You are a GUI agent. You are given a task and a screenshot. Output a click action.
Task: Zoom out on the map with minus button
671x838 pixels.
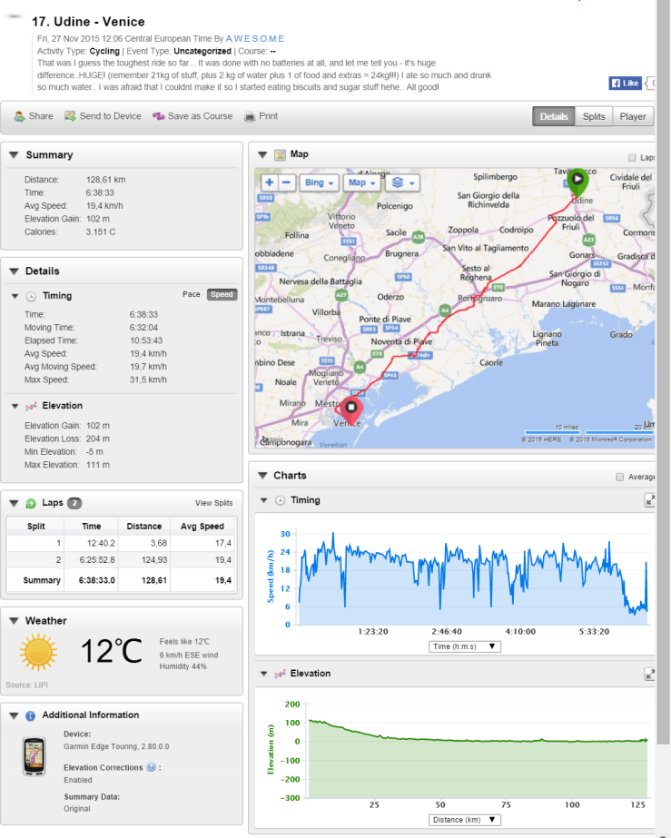pyautogui.click(x=286, y=182)
